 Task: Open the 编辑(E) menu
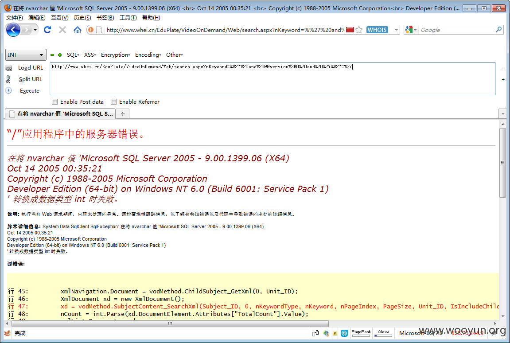point(37,18)
